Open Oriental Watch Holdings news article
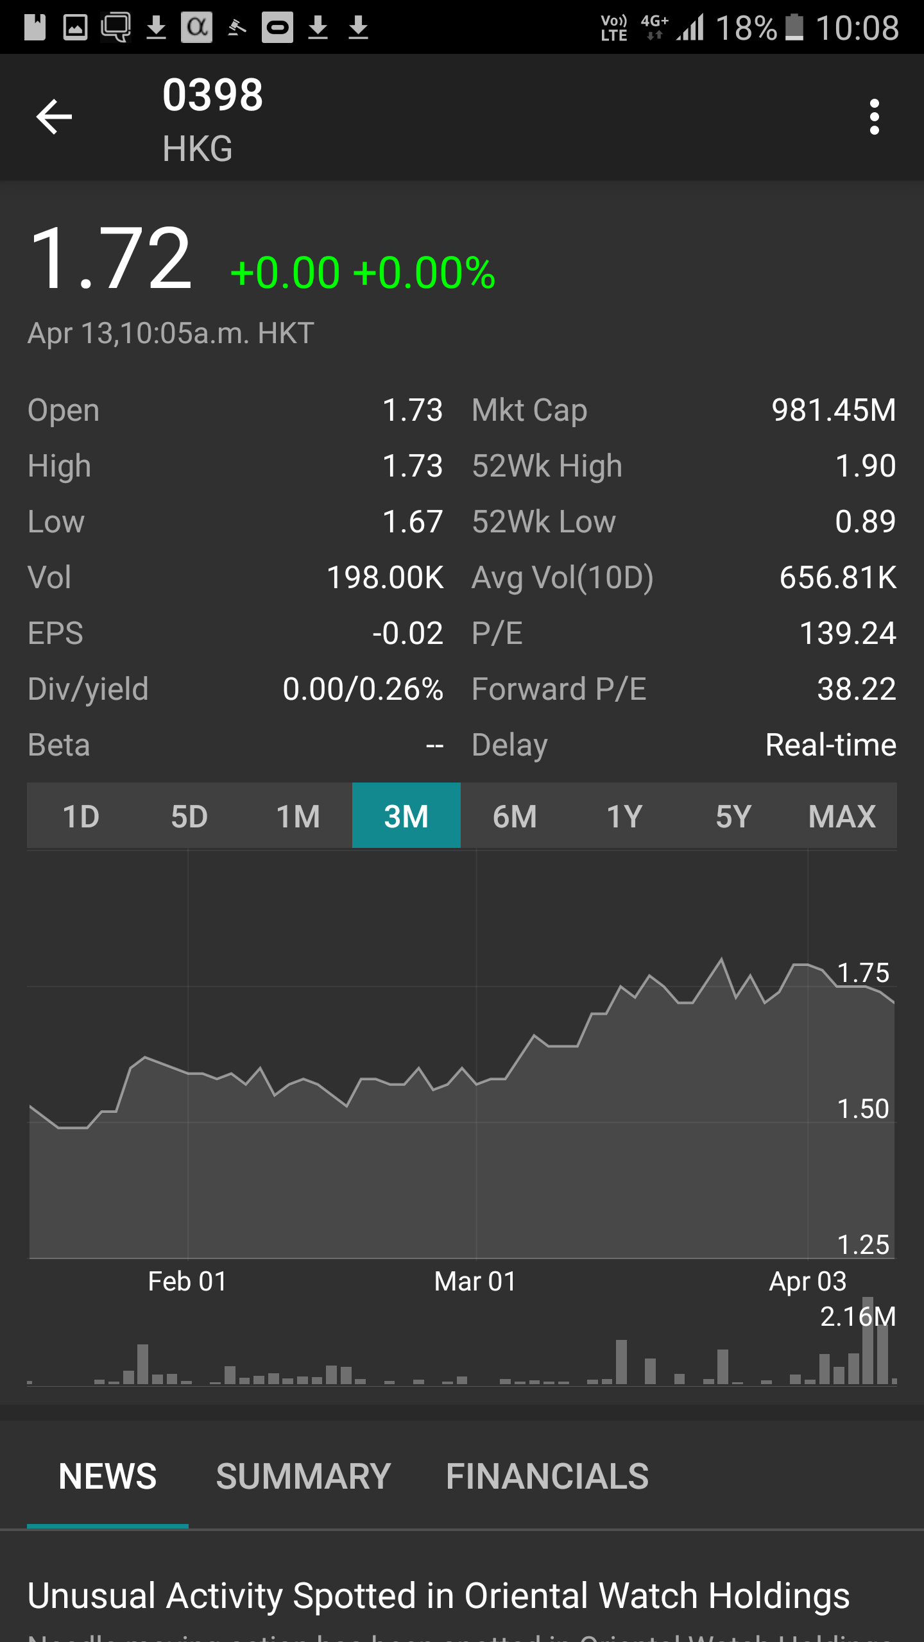Viewport: 924px width, 1642px height. tap(438, 1596)
